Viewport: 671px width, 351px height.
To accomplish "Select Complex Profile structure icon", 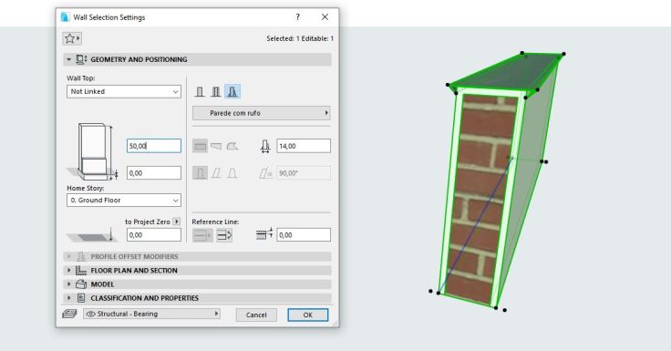I will pos(232,91).
